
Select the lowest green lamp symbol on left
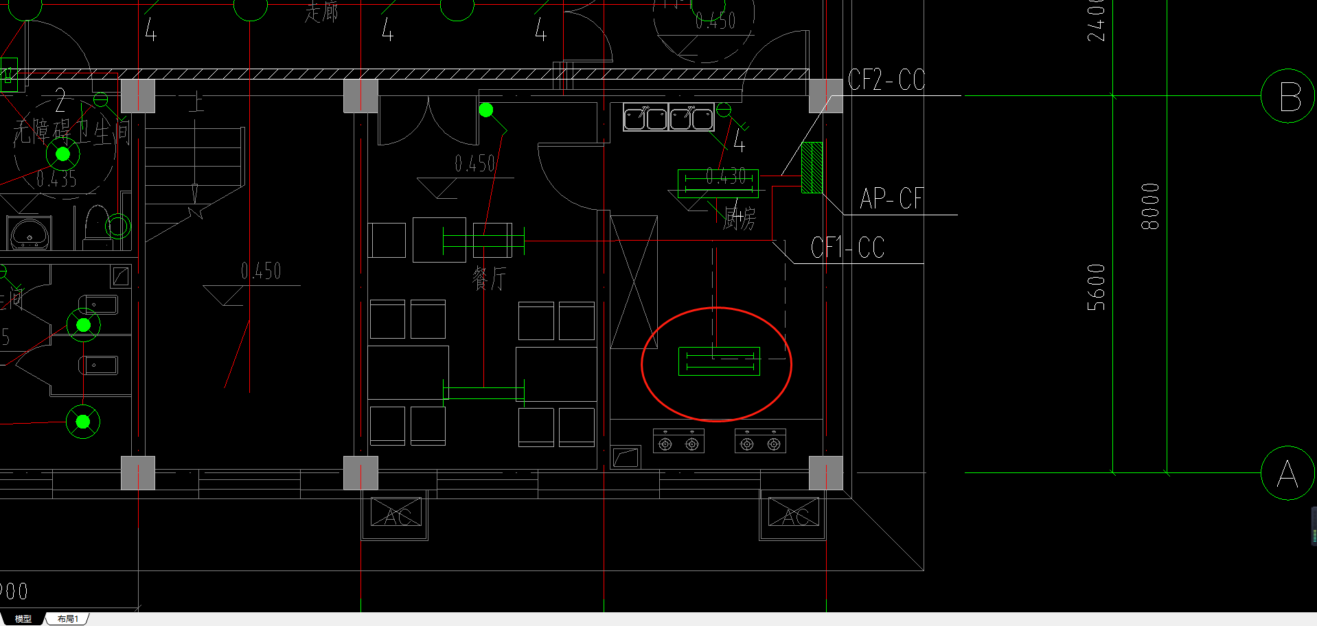83,422
